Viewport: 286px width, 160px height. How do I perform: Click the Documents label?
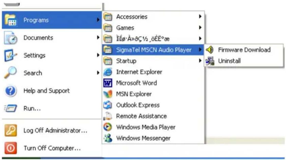[38, 38]
